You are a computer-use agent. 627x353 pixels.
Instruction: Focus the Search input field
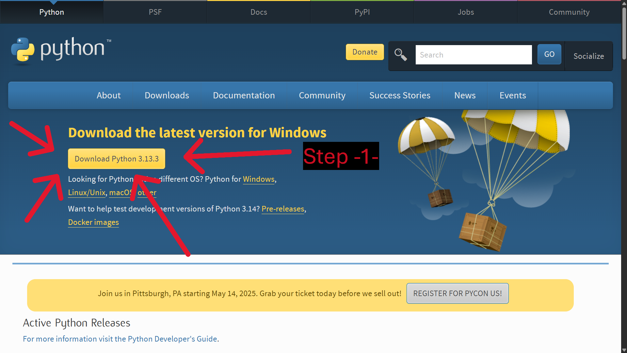[x=474, y=55]
